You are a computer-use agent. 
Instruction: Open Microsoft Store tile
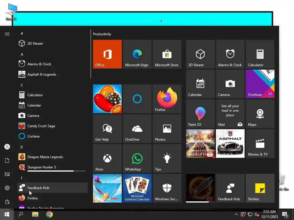[x=167, y=54]
